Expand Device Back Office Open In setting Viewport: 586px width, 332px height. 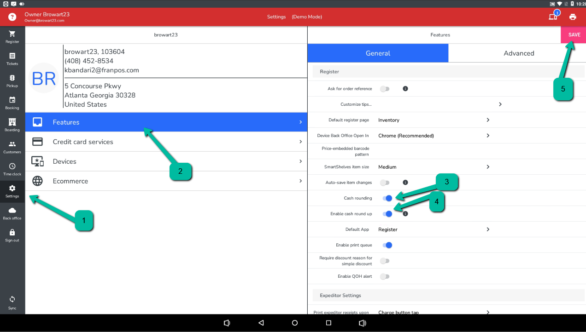433,136
